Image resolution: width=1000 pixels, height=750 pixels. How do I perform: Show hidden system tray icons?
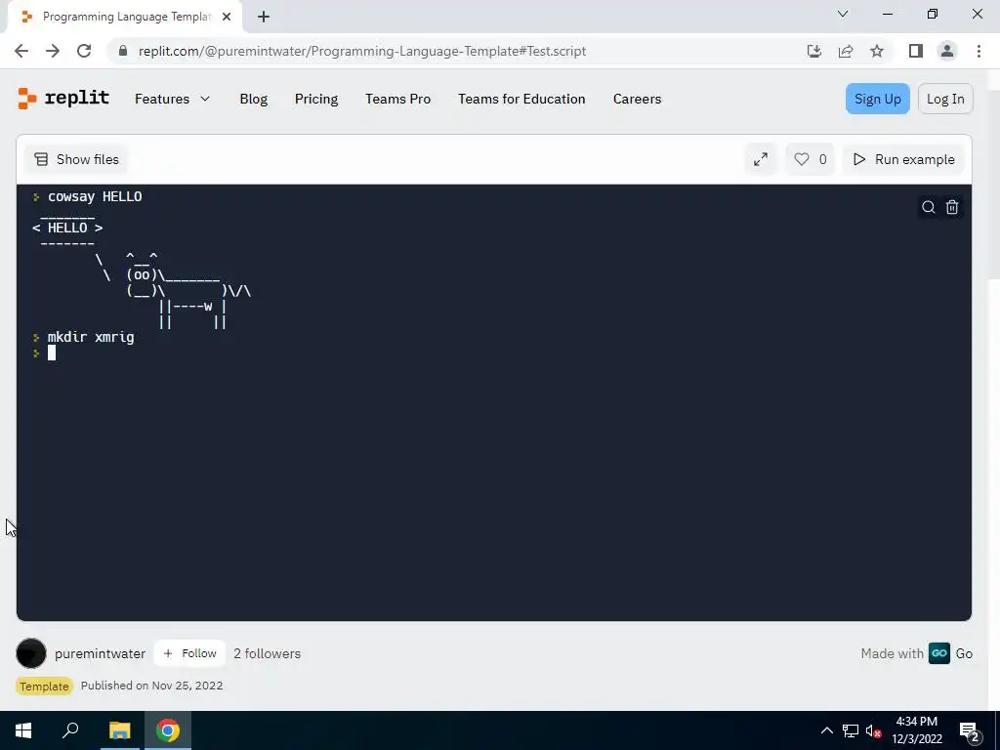click(x=826, y=730)
